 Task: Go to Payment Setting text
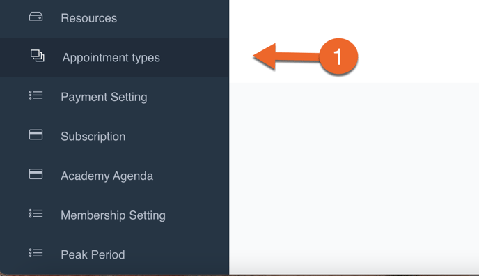[x=104, y=97]
